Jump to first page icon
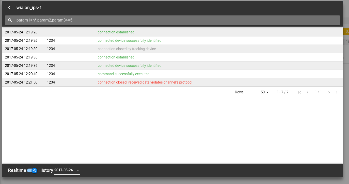Viewport: 349px width, 184px height. tap(300, 92)
